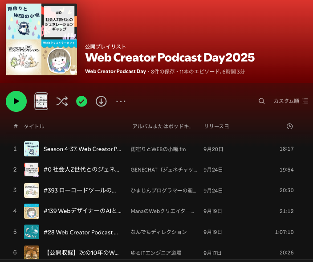Click the 公開プレイリスト label
The height and width of the screenshot is (262, 313).
coord(106,47)
